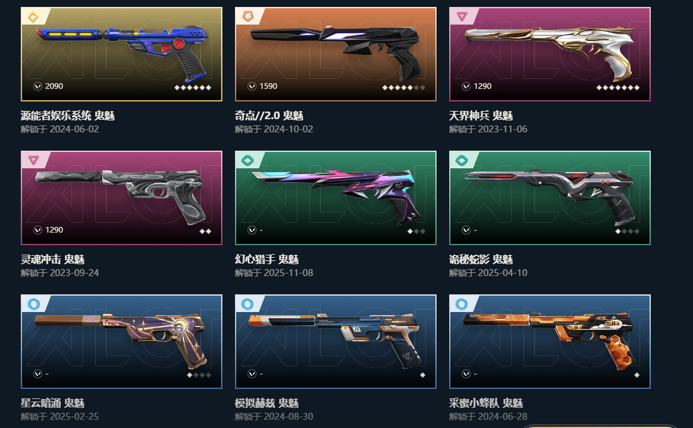Viewport: 693px width, 428px height.
Task: Click the 星云暗涌 鬼魅 skin name
Action: [53, 403]
